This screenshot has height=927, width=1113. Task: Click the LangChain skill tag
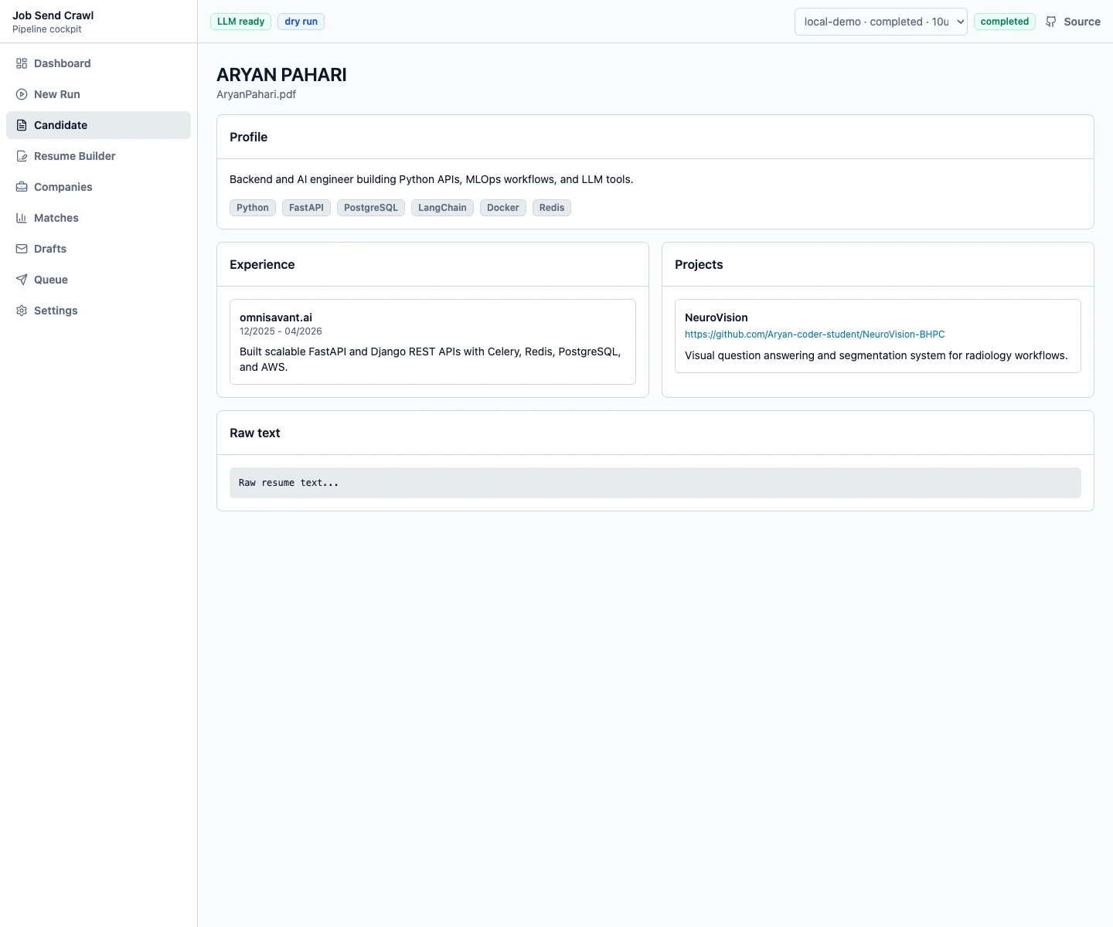(x=442, y=208)
